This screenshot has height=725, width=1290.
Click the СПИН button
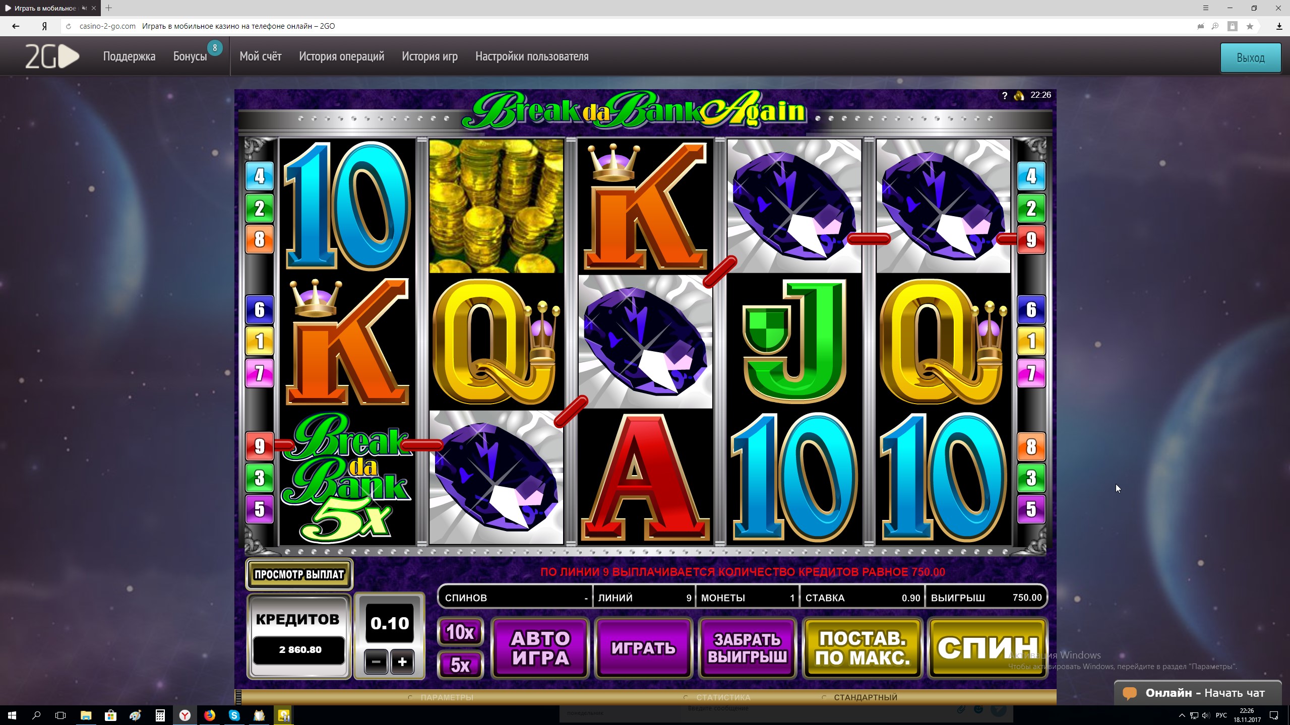point(987,648)
